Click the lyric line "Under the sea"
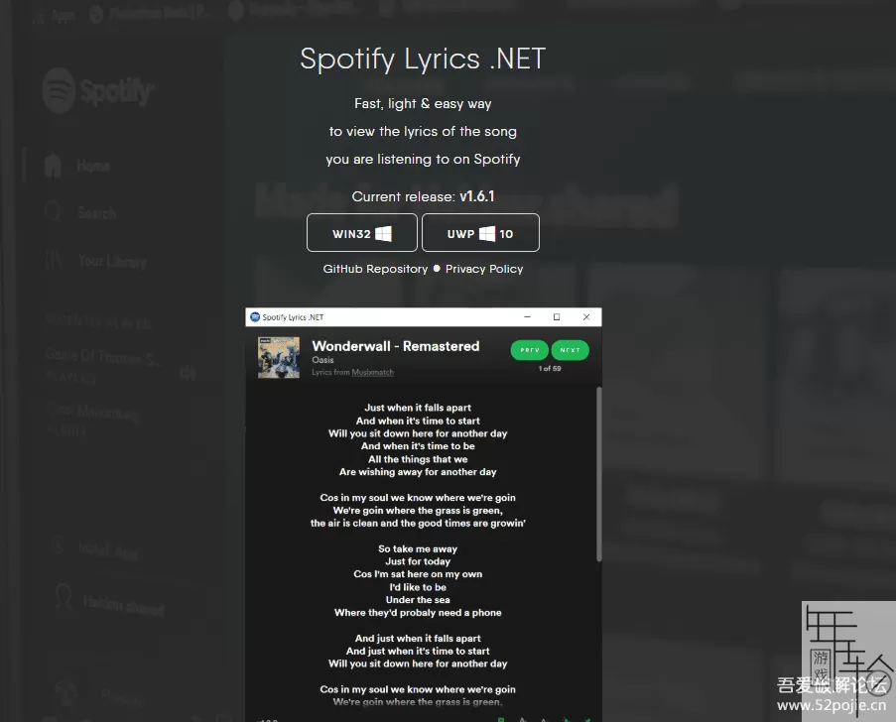This screenshot has width=896, height=722. coord(418,600)
